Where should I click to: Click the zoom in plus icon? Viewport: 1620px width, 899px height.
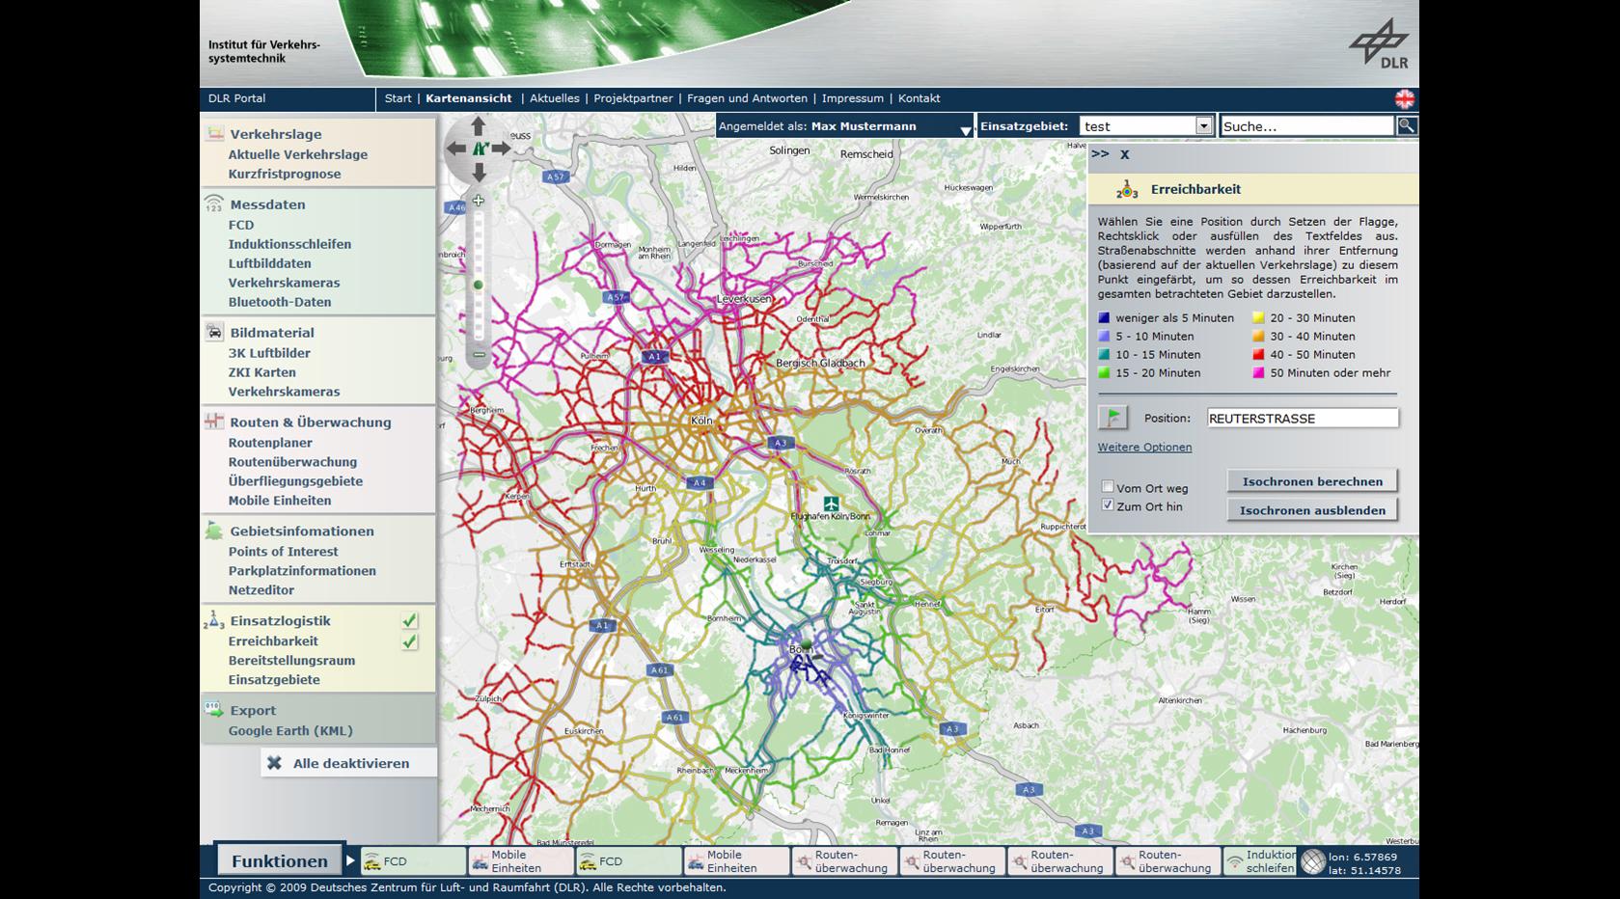tap(479, 201)
